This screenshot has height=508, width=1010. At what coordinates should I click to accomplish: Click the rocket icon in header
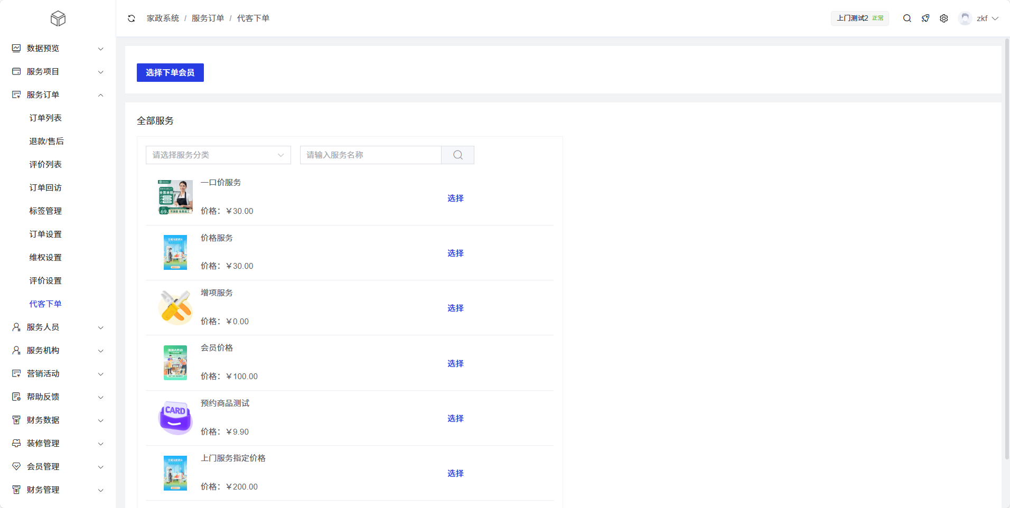[925, 18]
